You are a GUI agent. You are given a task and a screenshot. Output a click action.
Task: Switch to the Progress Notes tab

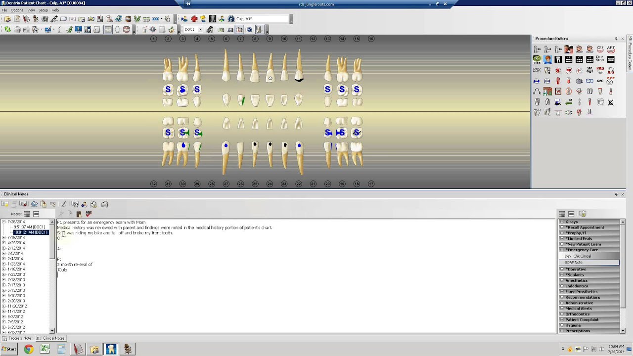click(x=18, y=338)
